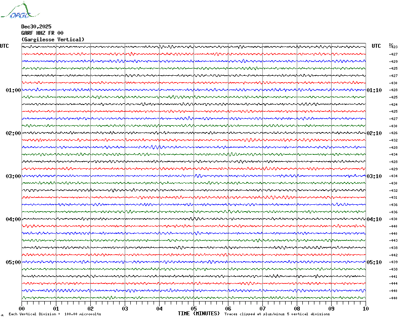Click the Each Vertical Division = 100.00 microvolts note
Viewport: 400px width, 320px height.
point(55,314)
